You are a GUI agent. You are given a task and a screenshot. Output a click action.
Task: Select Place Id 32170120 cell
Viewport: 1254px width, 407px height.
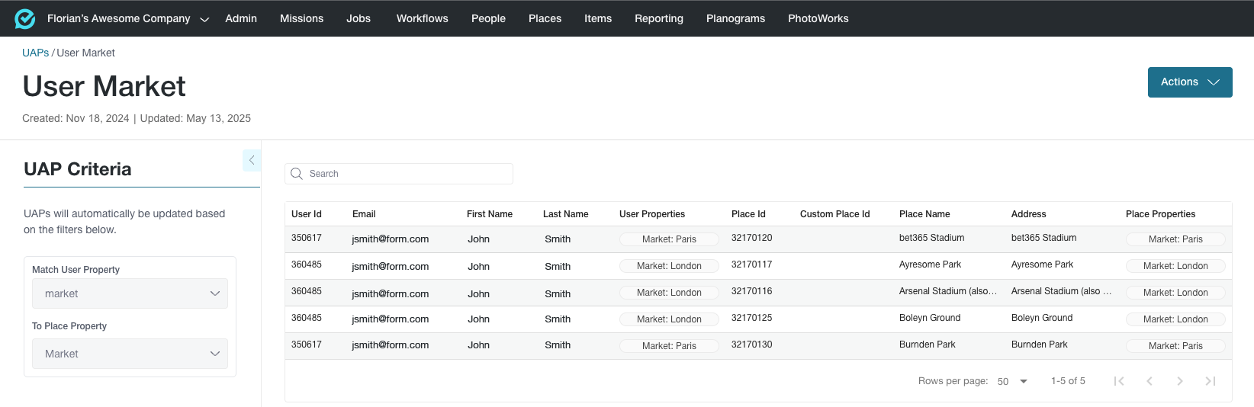click(751, 238)
